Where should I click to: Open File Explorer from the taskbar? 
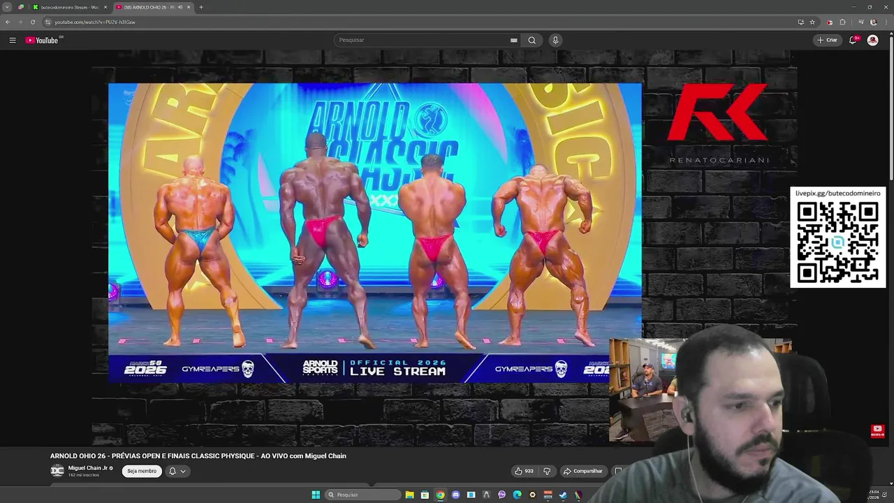[409, 495]
